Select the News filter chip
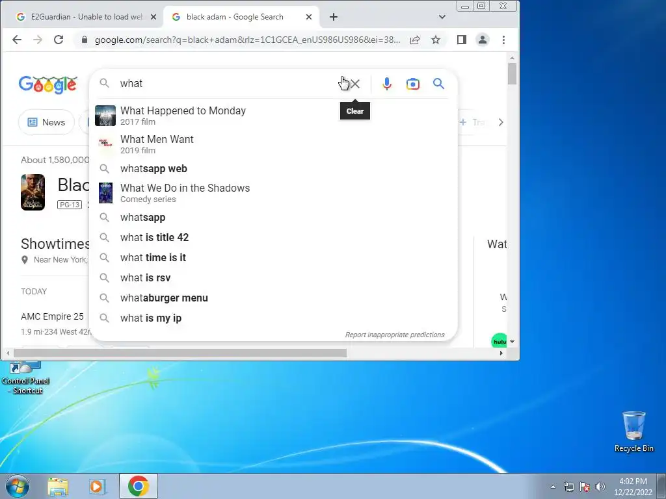 (x=46, y=122)
